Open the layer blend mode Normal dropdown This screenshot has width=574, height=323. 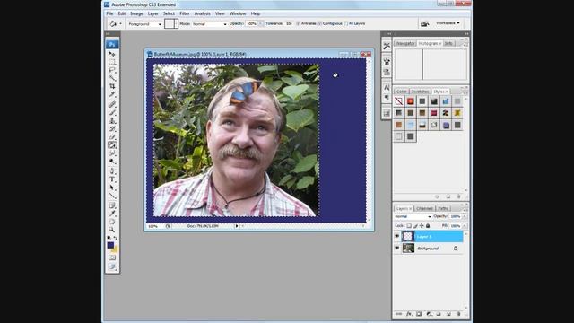coord(413,216)
